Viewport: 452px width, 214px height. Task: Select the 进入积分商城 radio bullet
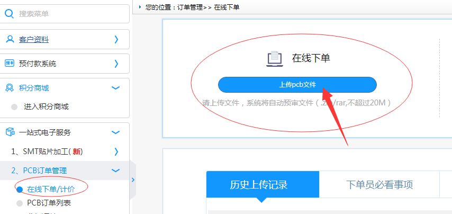14,107
